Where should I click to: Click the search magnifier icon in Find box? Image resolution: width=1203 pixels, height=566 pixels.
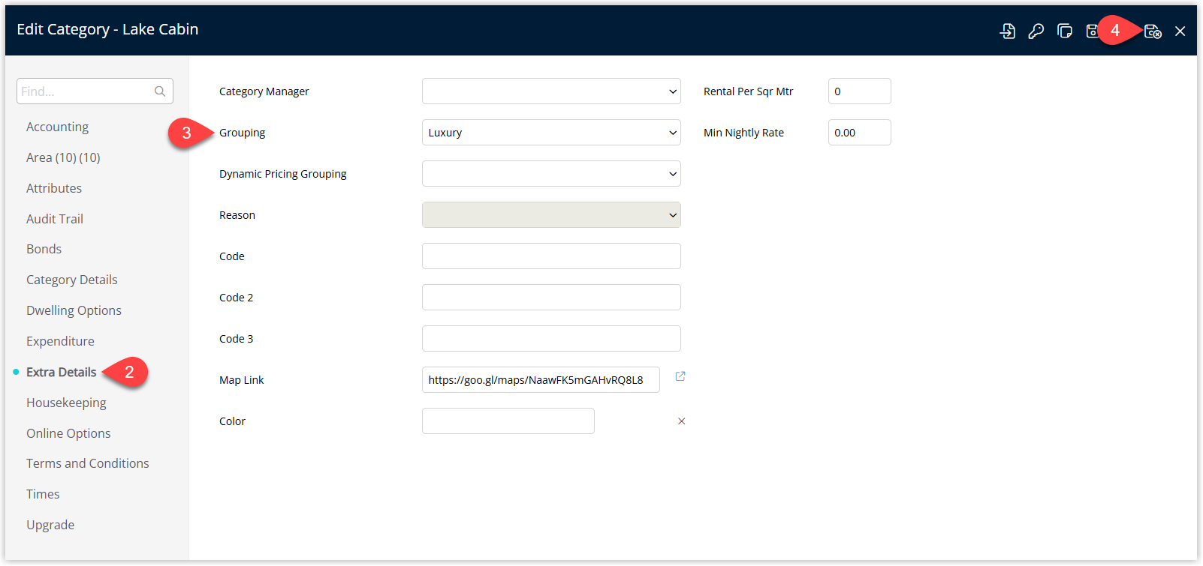coord(160,91)
